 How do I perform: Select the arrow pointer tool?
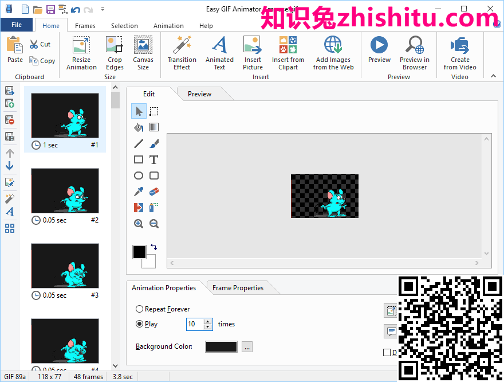click(x=139, y=111)
